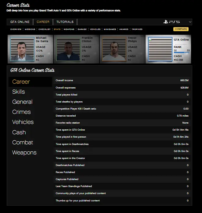Open the Vehicles stats category in sidebar
Screen dimensions: 202x213
coord(23,122)
